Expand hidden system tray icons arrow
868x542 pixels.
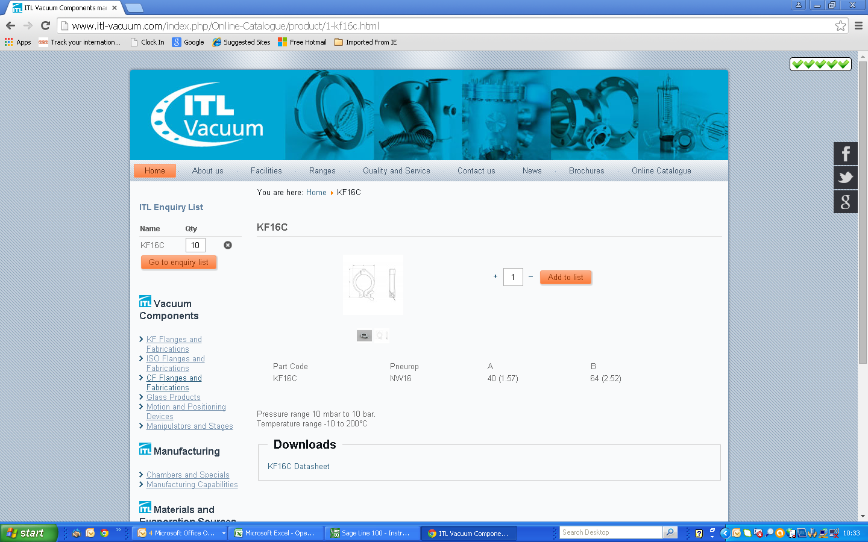[725, 533]
